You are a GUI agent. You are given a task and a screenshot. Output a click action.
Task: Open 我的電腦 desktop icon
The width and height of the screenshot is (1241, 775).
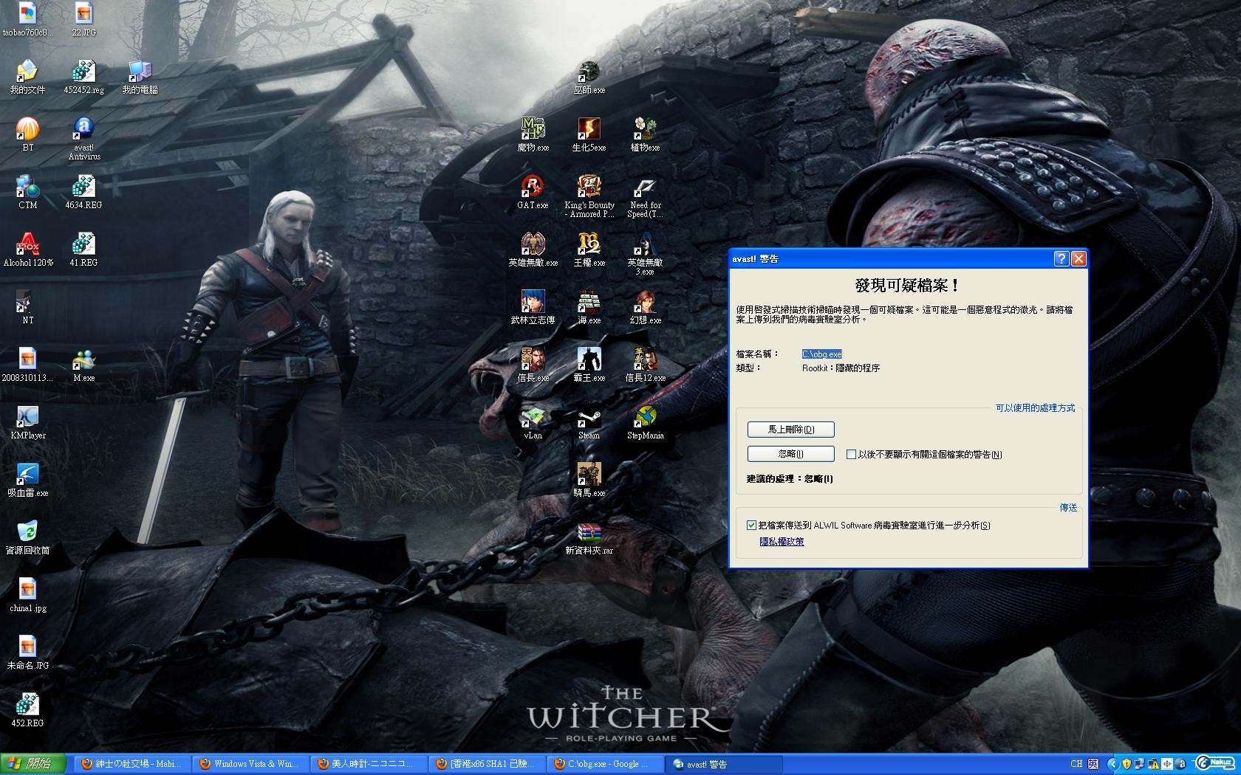tap(140, 77)
